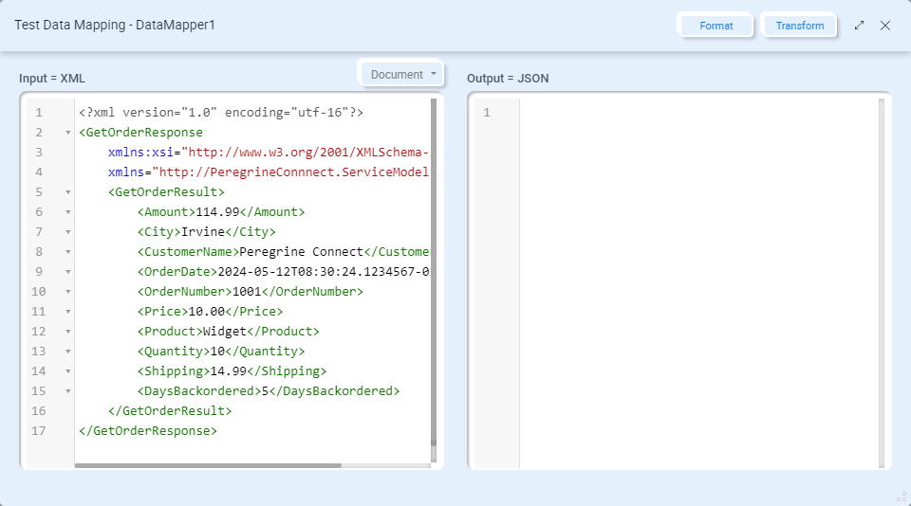Click the xmlns:xsi attribute text
Screen dimensions: 911x506
[x=140, y=152]
